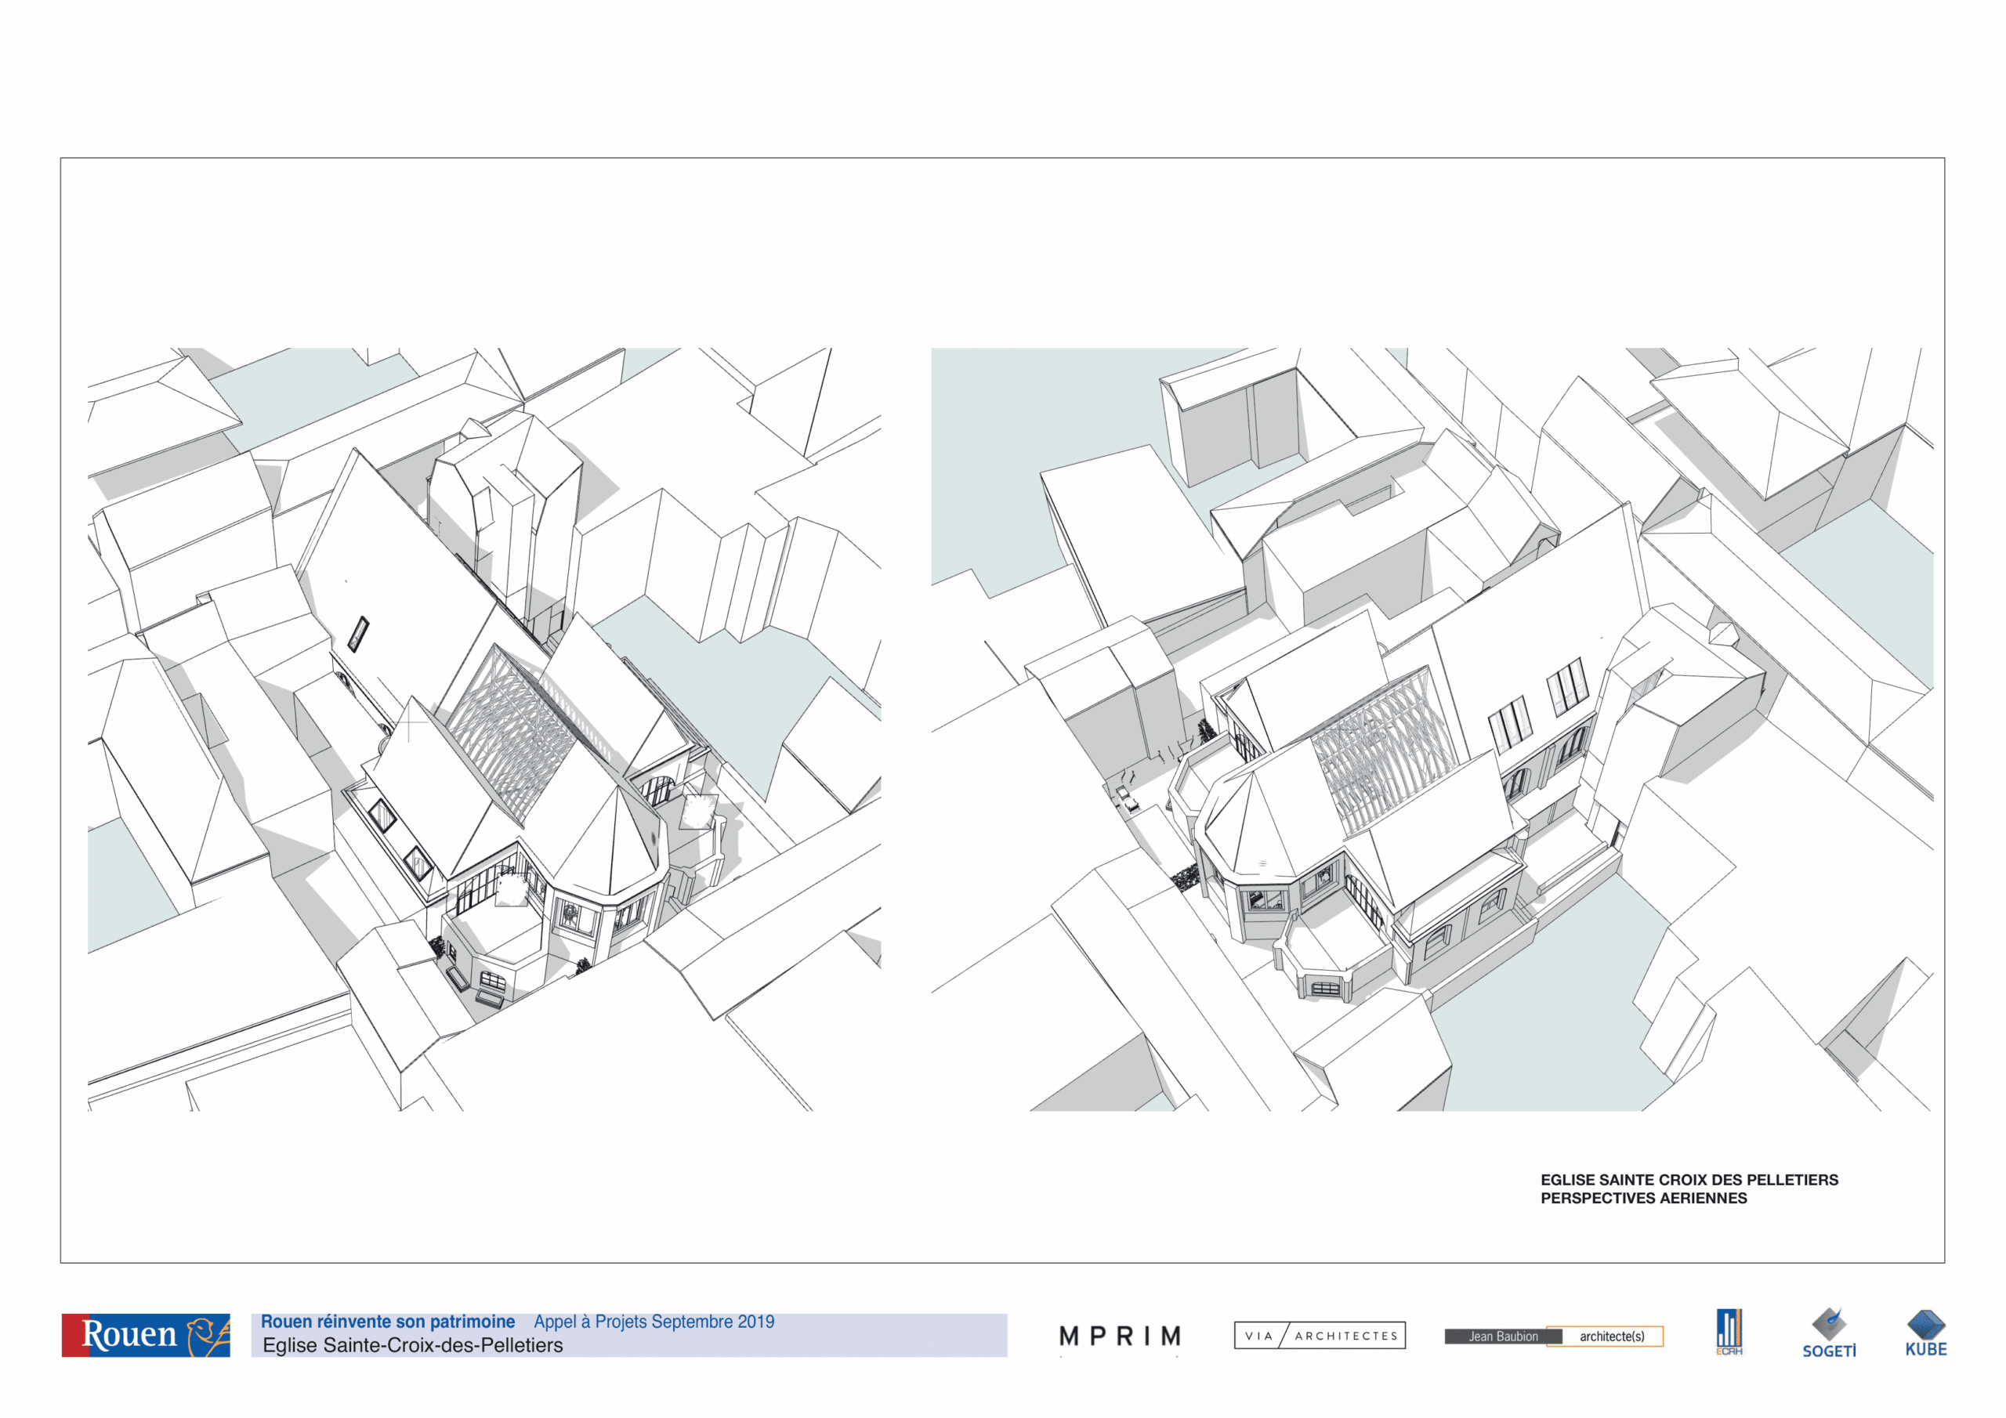Click the MPRIM logo
The width and height of the screenshot is (2006, 1418).
[1119, 1336]
